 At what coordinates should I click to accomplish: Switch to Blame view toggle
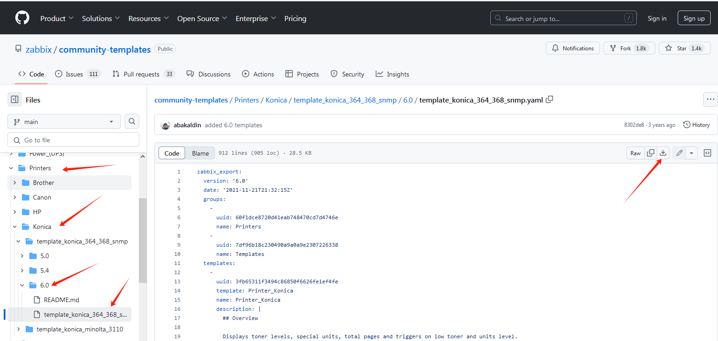(200, 153)
